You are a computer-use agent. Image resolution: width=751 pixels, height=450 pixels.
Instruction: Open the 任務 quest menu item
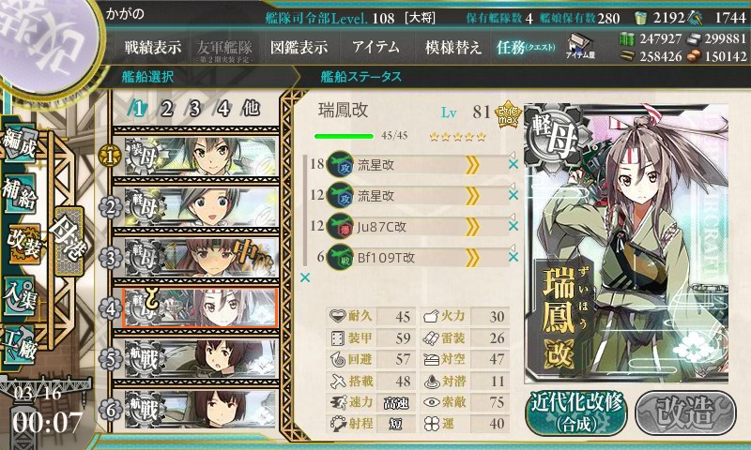pos(526,47)
